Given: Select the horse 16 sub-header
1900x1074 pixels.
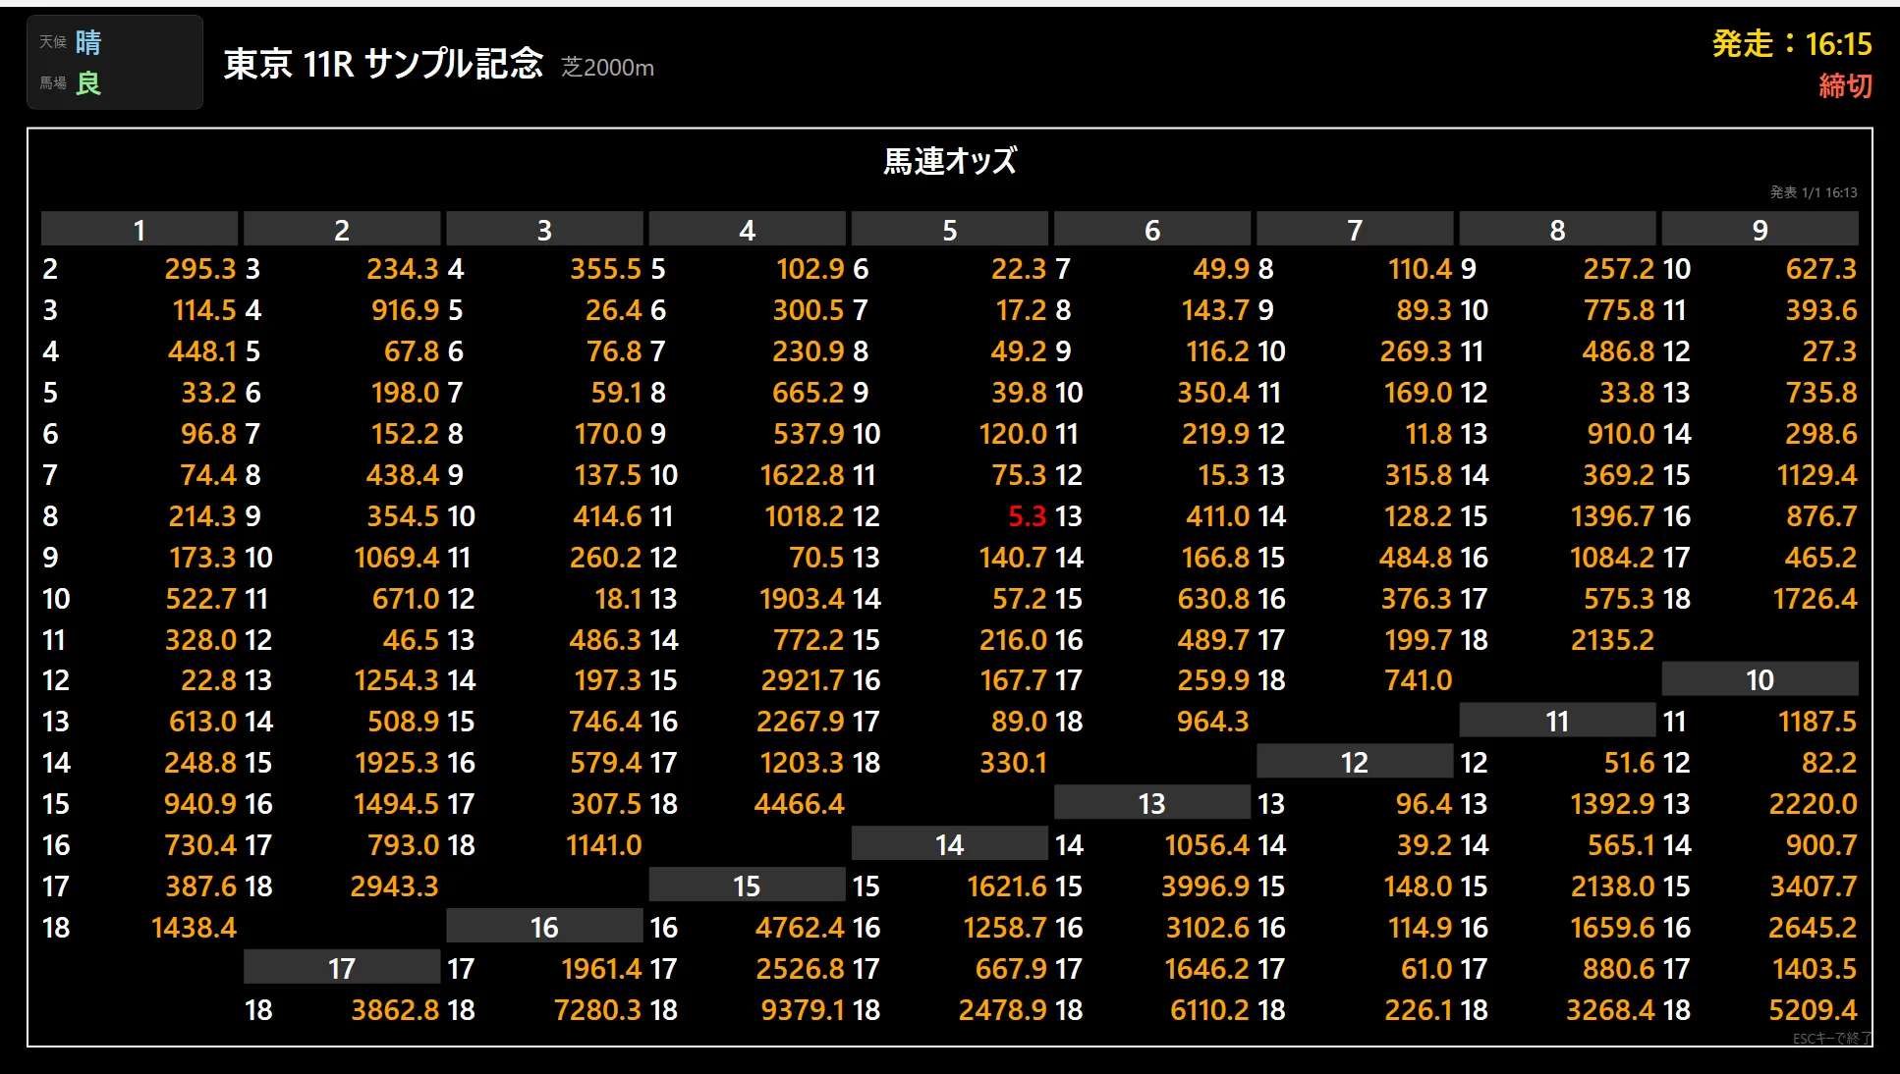Looking at the screenshot, I should point(544,927).
